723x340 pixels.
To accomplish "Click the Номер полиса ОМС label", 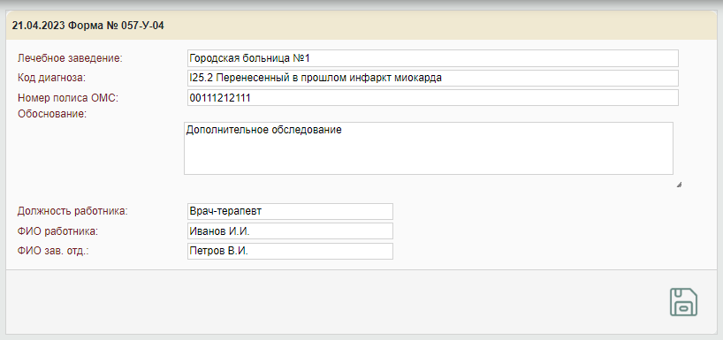I will [68, 98].
